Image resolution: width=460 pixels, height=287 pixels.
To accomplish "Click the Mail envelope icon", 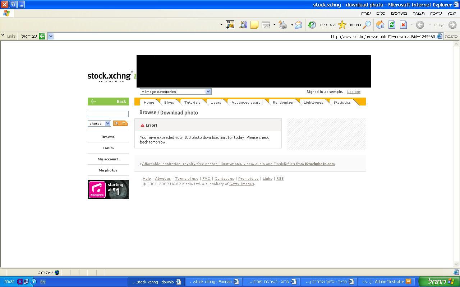I will click(298, 25).
